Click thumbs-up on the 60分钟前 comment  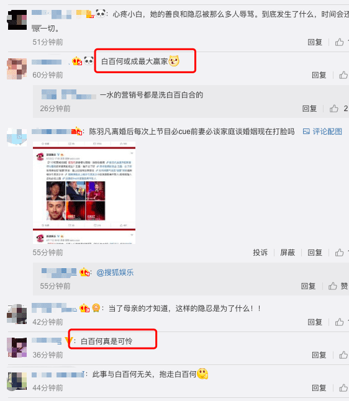pyautogui.click(x=343, y=75)
